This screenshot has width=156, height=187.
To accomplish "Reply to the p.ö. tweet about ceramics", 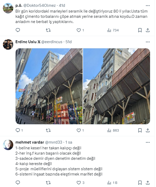I will pos(18,30).
